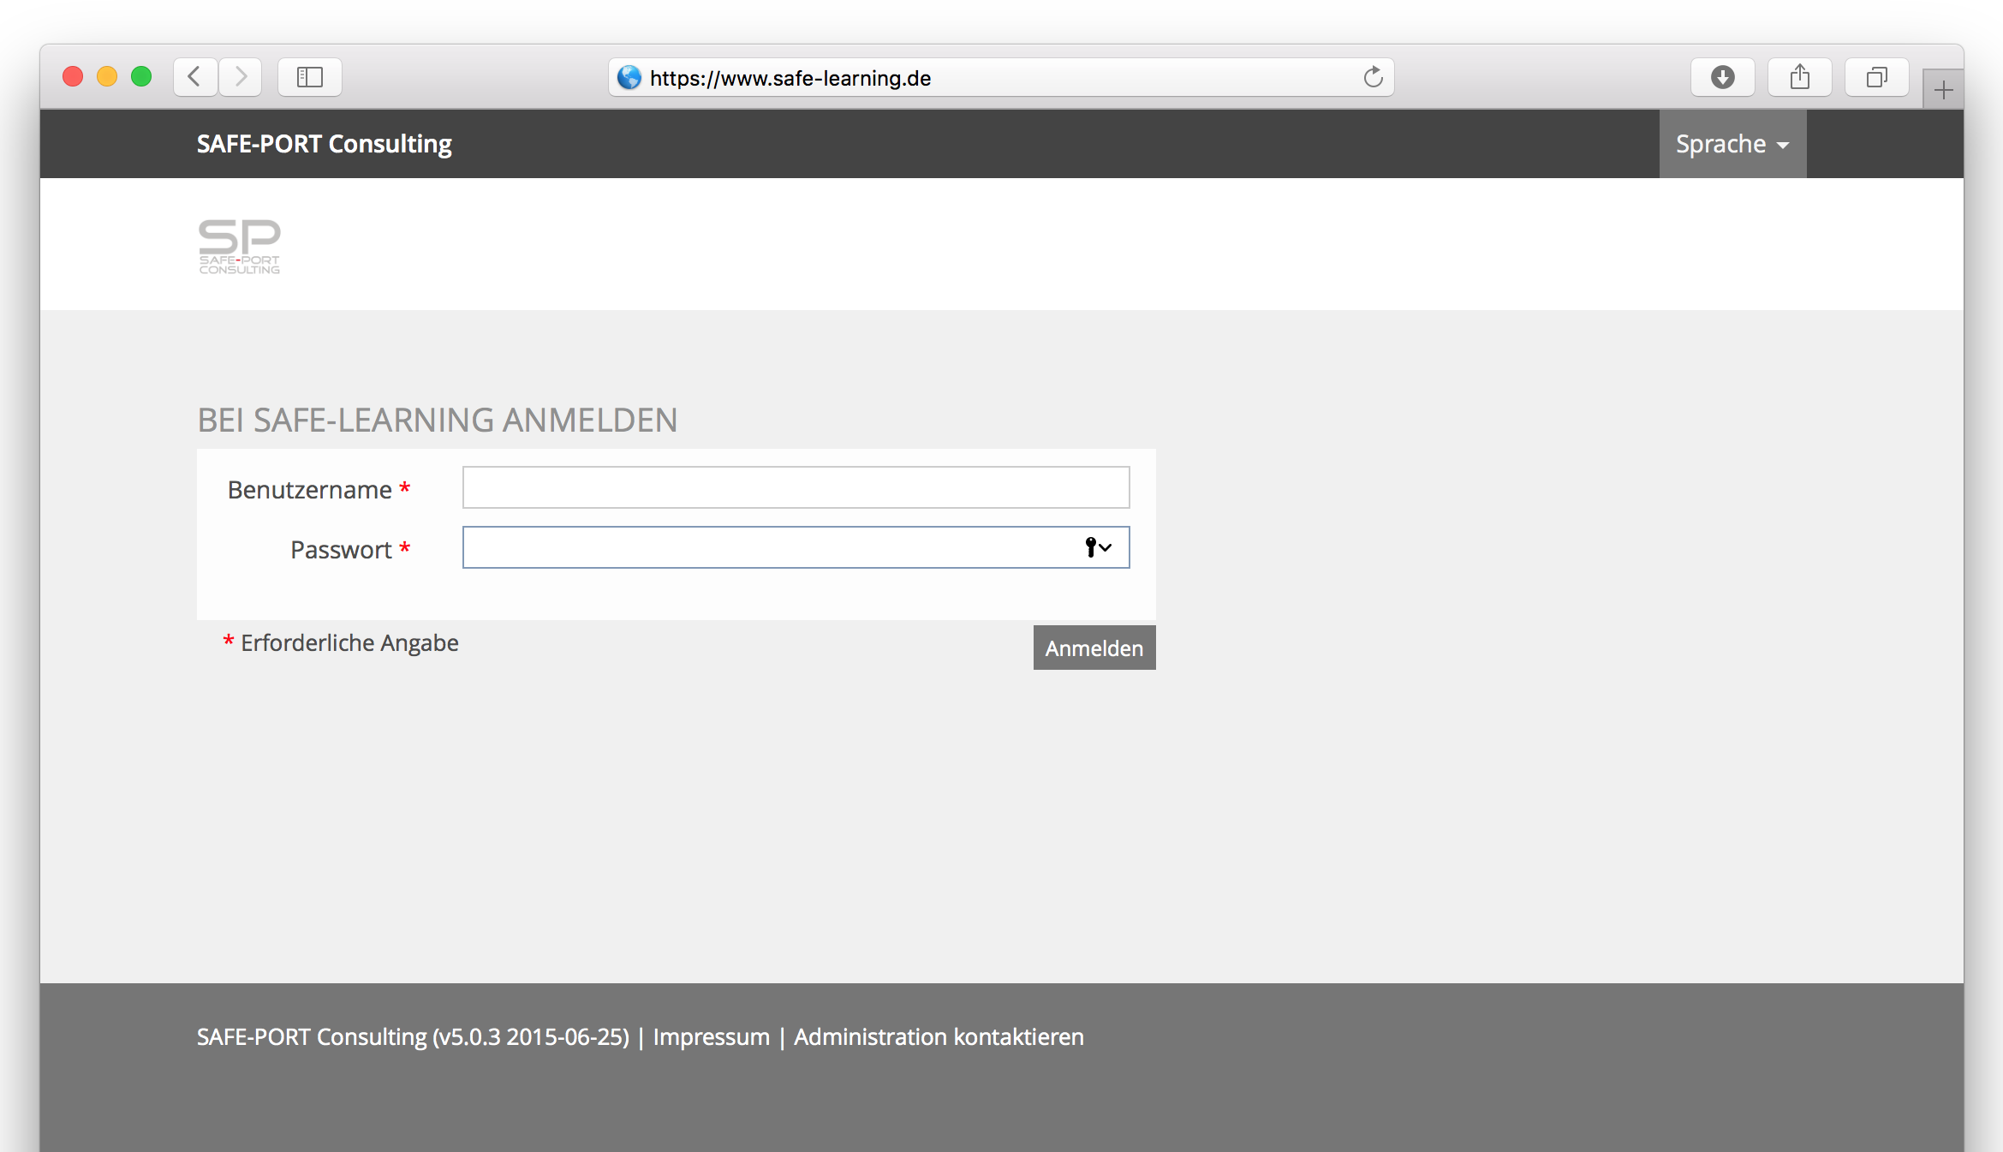Click the SAFE-PORT Consulting header title
Image resolution: width=2003 pixels, height=1152 pixels.
325,144
